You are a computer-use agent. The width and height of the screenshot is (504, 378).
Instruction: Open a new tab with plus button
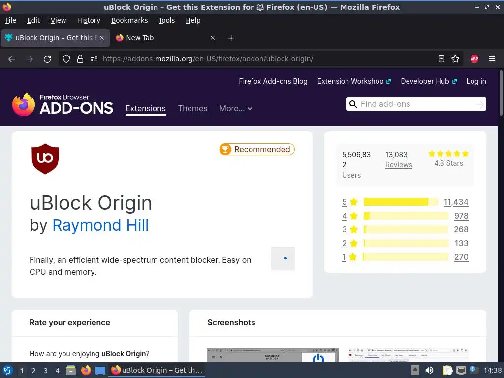(x=231, y=38)
